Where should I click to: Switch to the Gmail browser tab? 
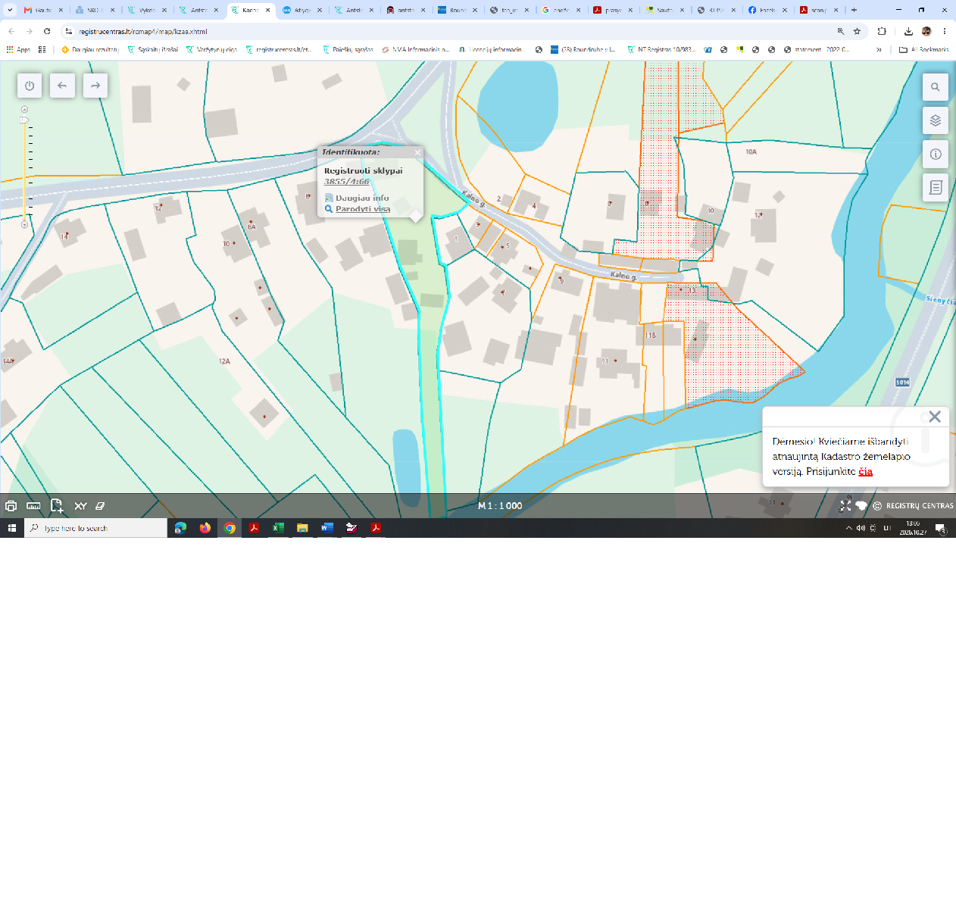(44, 11)
